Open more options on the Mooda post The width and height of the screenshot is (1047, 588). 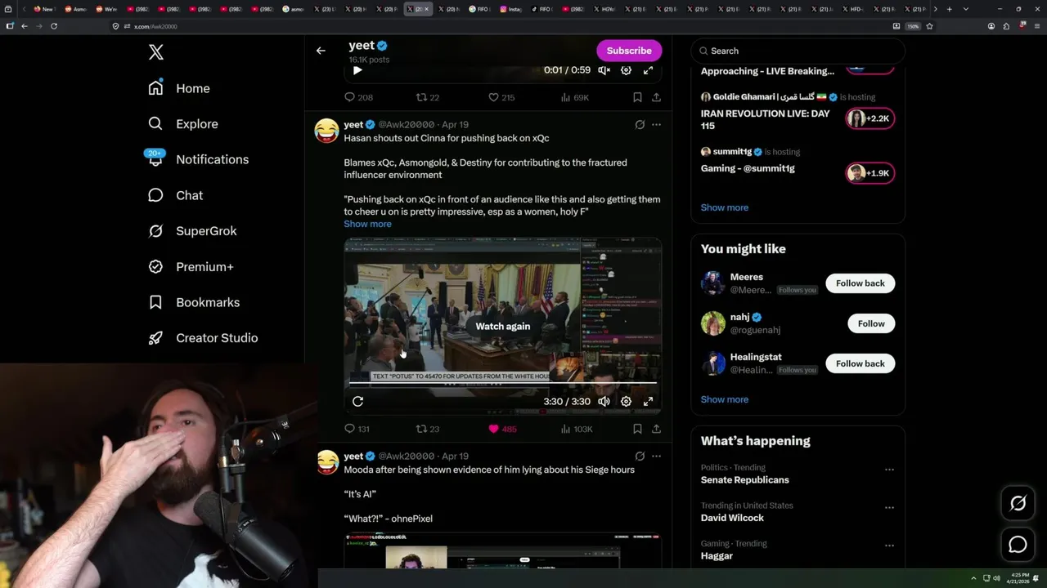tap(656, 457)
